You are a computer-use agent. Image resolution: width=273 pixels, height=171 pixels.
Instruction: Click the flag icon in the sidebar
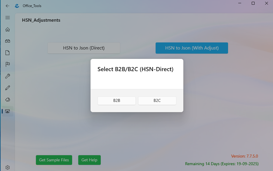coord(8,64)
